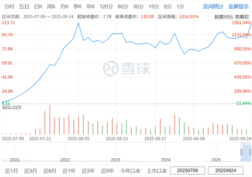This screenshot has width=252, height=177.
Task: Click 2021 on the overview timeline
Action: pos(15,160)
